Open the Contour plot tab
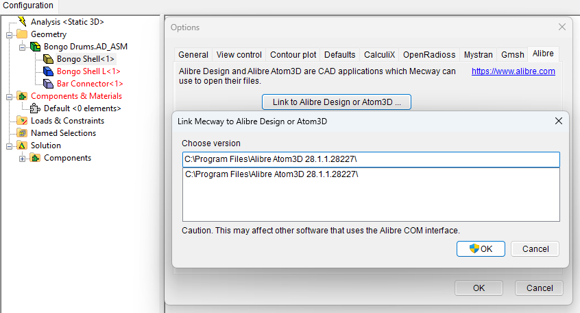 tap(293, 55)
